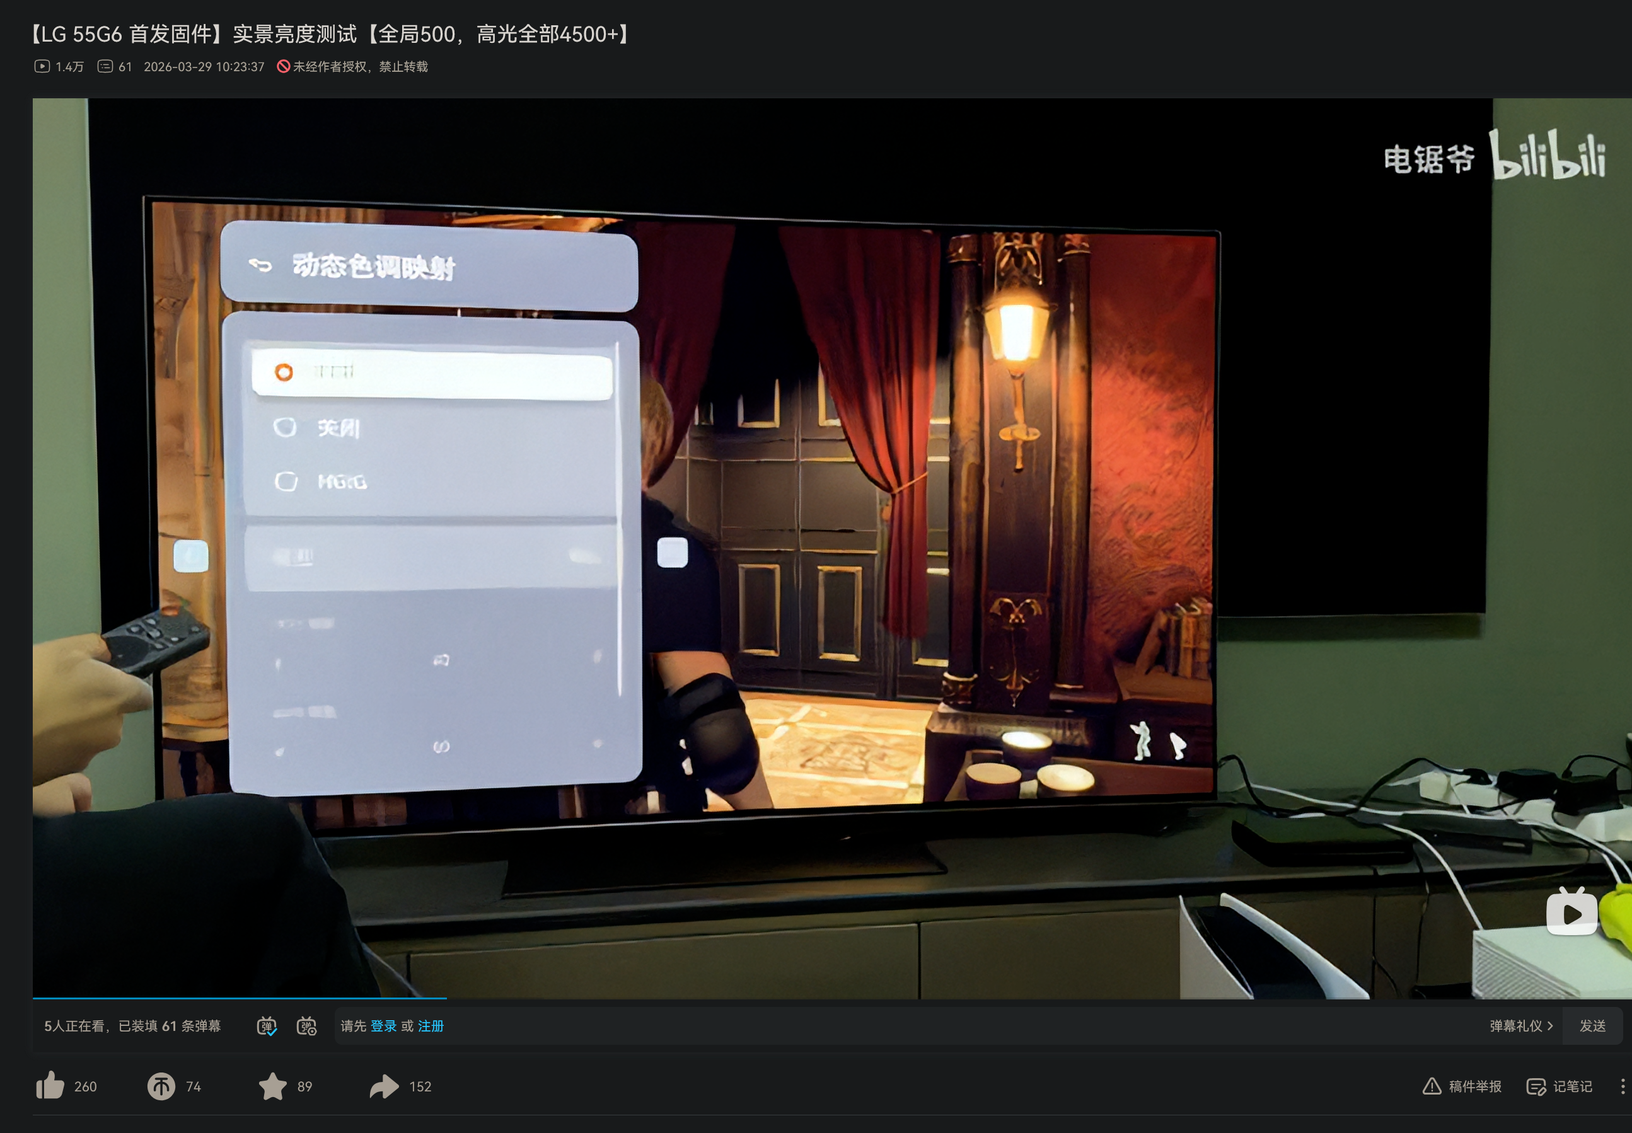Click the 登录 login link
Image resolution: width=1632 pixels, height=1133 pixels.
coord(383,1026)
